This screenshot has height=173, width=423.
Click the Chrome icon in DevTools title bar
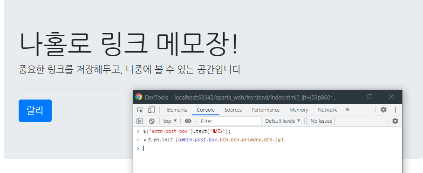click(139, 97)
